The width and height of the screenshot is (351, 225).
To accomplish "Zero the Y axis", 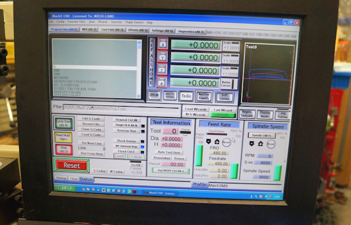I will 162,56.
